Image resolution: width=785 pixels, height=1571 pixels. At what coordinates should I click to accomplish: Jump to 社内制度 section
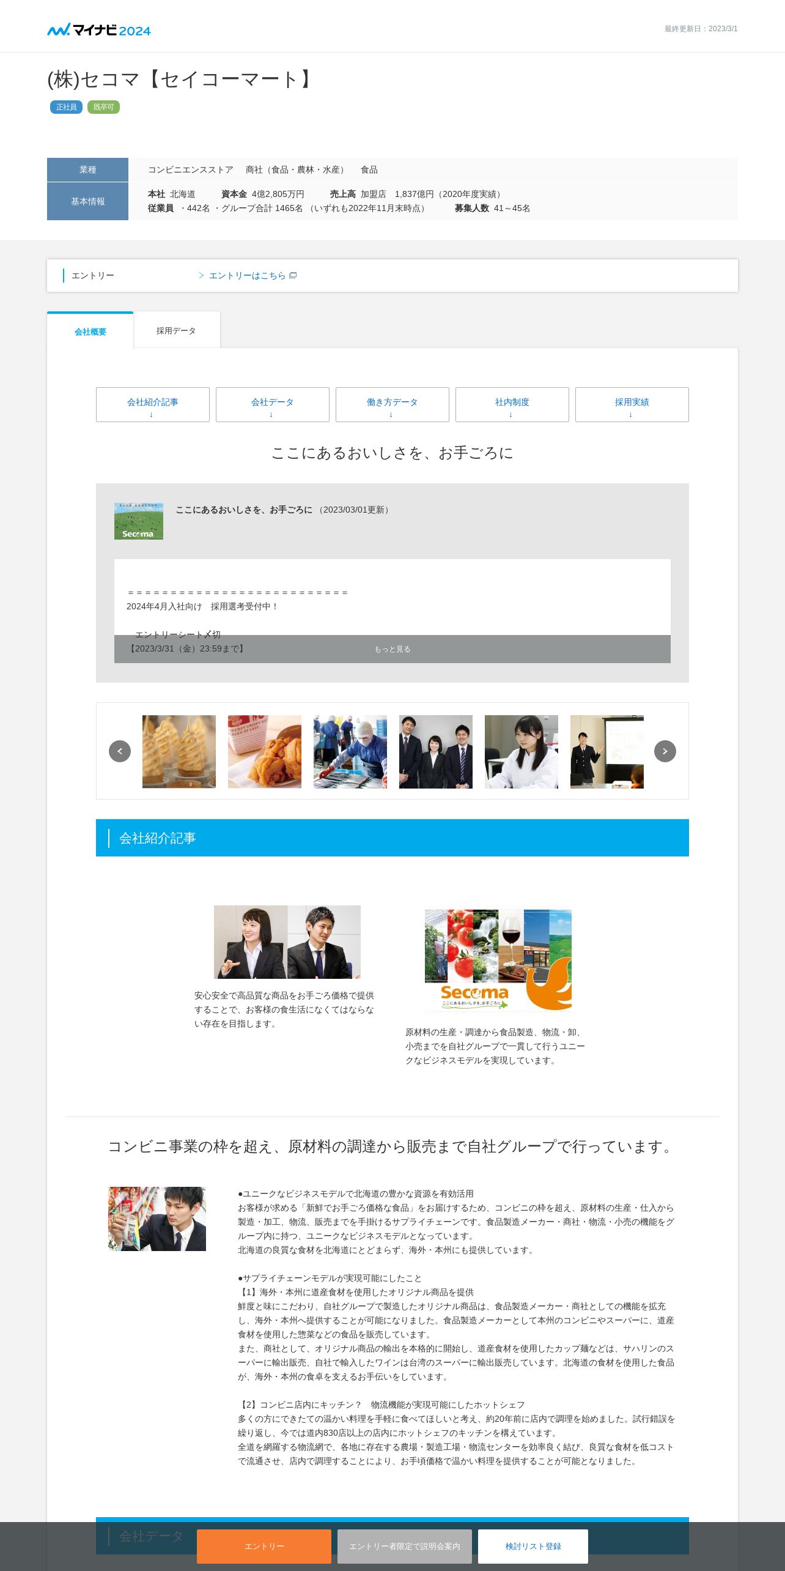click(x=512, y=404)
